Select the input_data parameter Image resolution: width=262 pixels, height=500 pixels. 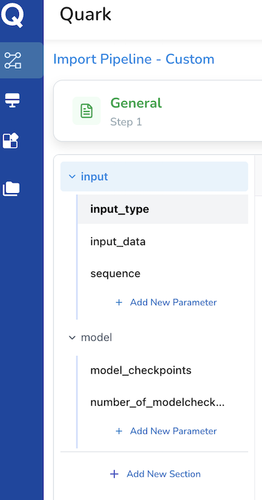point(163,241)
